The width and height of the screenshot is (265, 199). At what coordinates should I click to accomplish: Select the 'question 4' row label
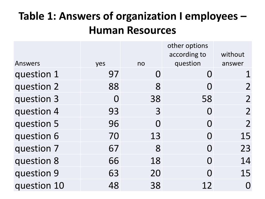tap(37, 111)
